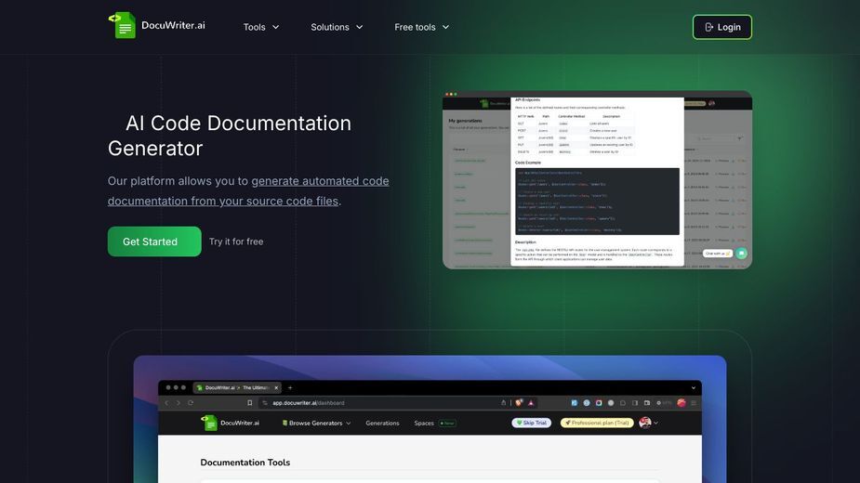
Task: Click the green chat bubble icon on the hero preview
Action: [742, 254]
